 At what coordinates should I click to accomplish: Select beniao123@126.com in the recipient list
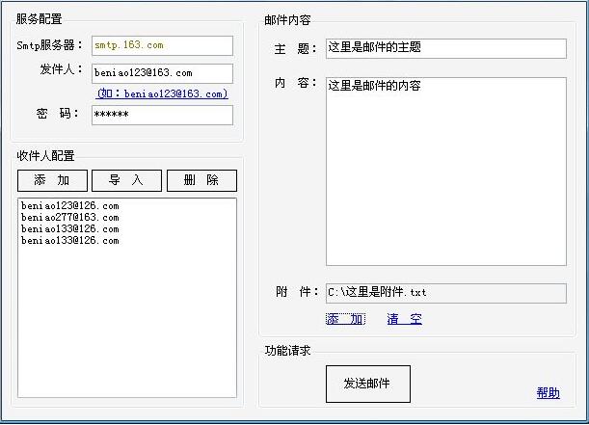(70, 206)
